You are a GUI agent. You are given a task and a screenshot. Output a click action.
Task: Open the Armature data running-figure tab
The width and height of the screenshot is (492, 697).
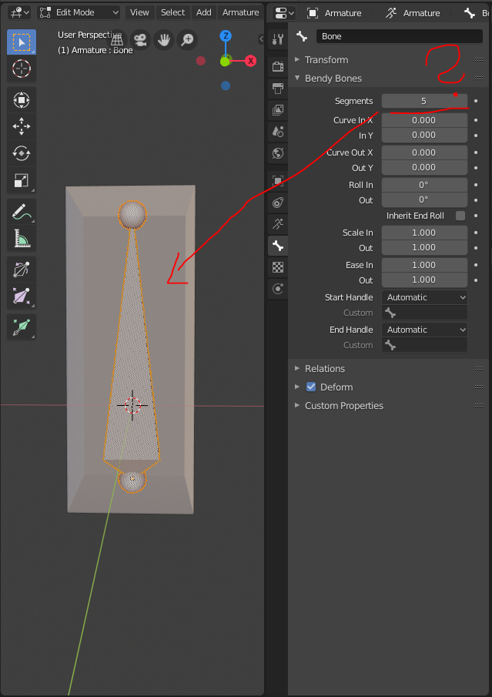(x=278, y=223)
